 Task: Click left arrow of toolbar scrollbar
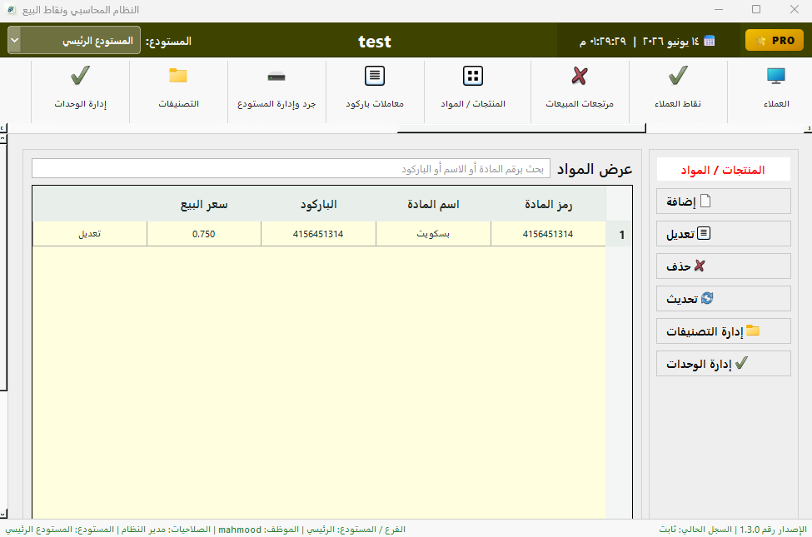tap(3, 128)
